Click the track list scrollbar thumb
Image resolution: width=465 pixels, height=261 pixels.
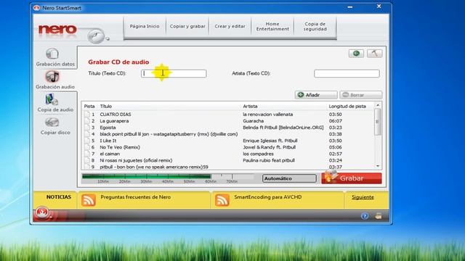coord(377,122)
